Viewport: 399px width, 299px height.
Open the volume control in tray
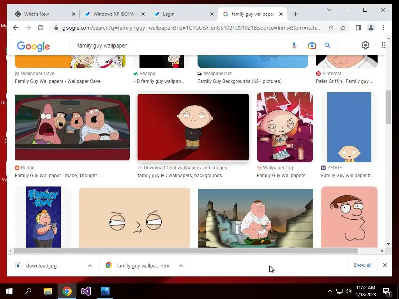click(348, 291)
